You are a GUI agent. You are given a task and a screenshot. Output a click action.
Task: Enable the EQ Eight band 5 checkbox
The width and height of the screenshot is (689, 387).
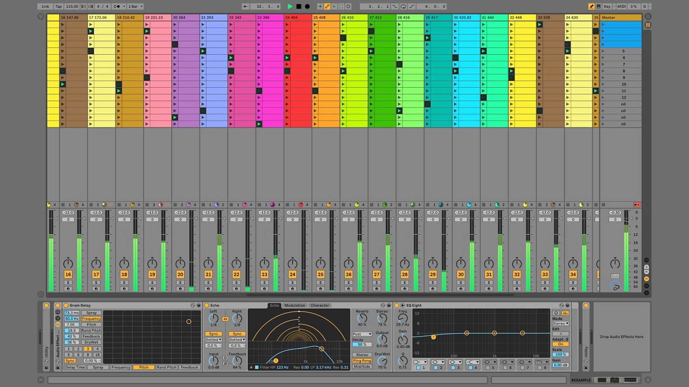click(488, 368)
